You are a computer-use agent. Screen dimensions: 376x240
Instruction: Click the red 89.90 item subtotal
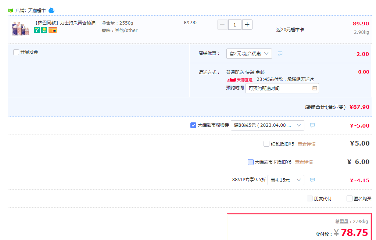361,24
